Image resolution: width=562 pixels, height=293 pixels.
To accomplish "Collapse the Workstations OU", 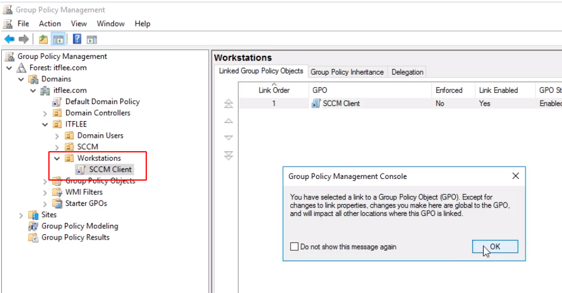I will tap(57, 158).
